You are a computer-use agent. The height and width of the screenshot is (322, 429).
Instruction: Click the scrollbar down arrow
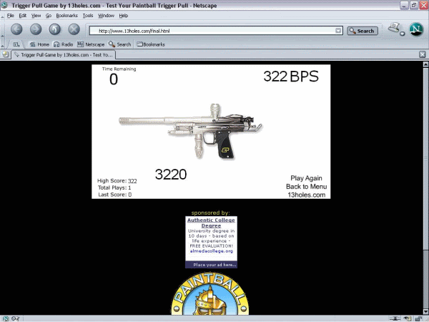[425, 311]
